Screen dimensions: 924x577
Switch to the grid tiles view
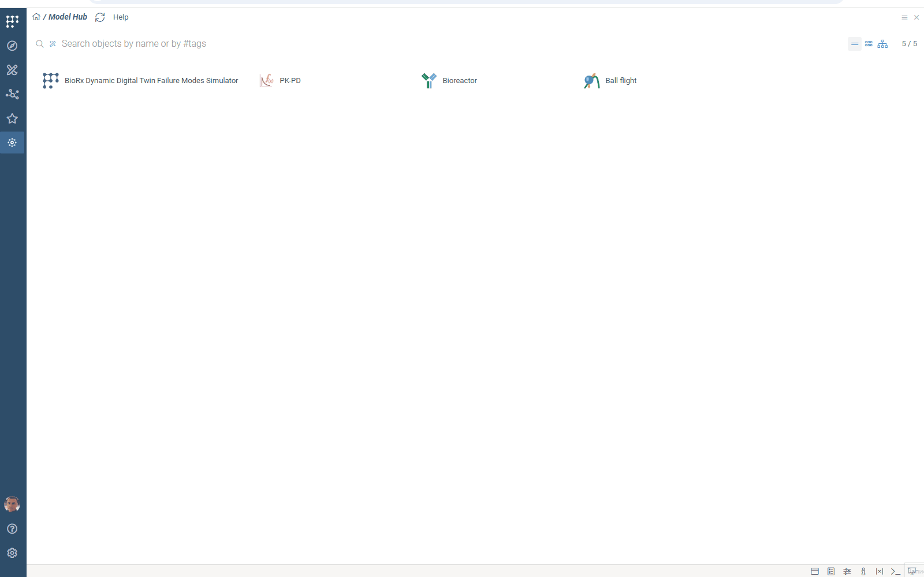pyautogui.click(x=869, y=44)
